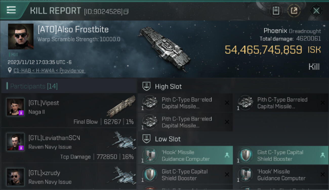The width and height of the screenshot is (329, 190).
Task: Copy the kill report ID
Action: [126, 11]
